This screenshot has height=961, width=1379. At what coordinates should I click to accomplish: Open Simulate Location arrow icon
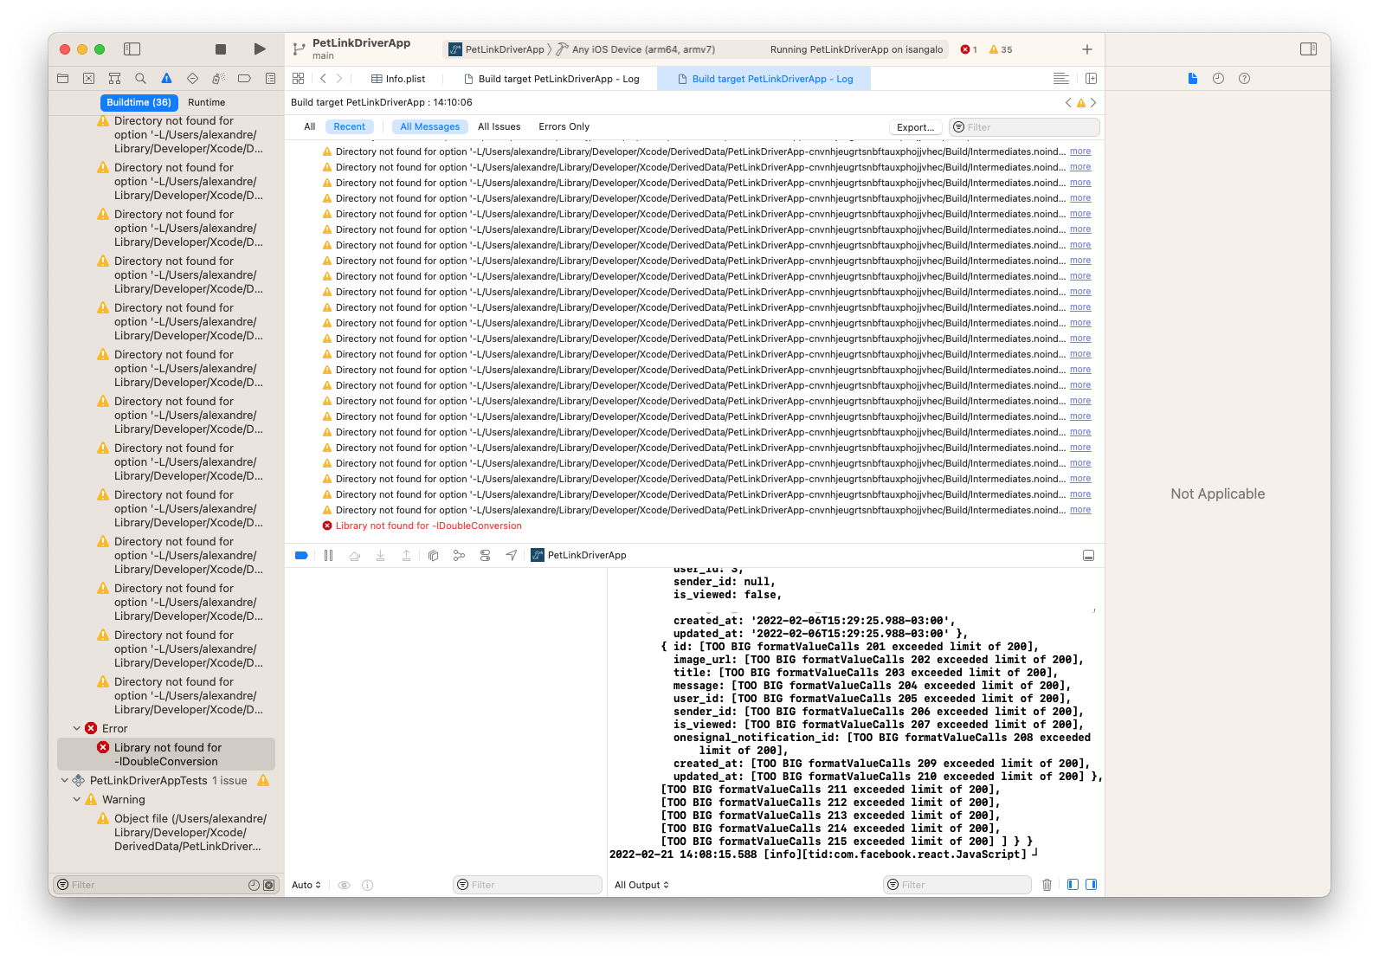coord(512,555)
